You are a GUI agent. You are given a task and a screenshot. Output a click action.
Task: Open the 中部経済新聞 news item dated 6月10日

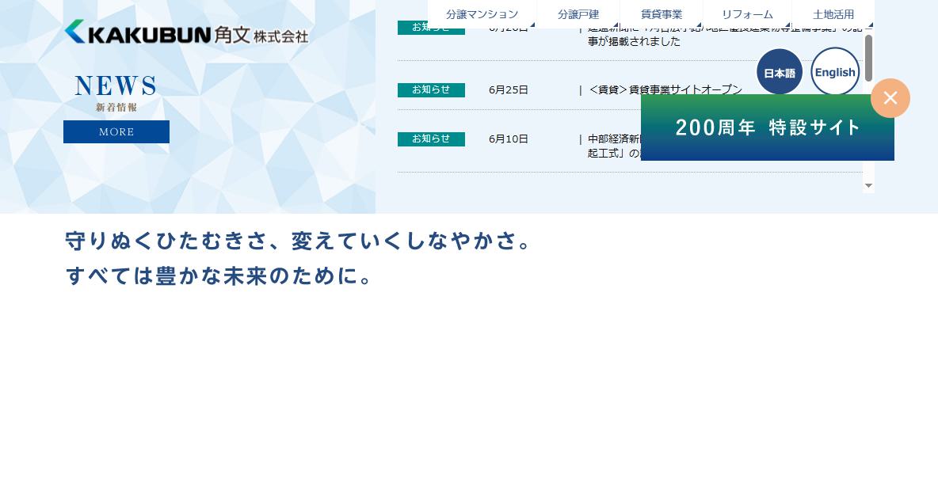(614, 146)
